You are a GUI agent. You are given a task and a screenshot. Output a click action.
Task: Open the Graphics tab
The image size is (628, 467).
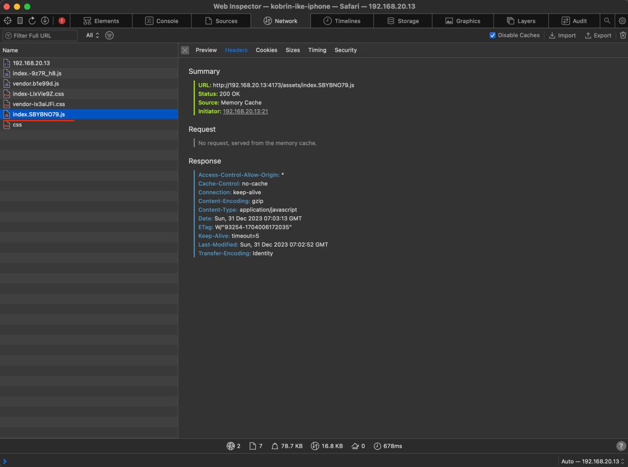coord(463,21)
